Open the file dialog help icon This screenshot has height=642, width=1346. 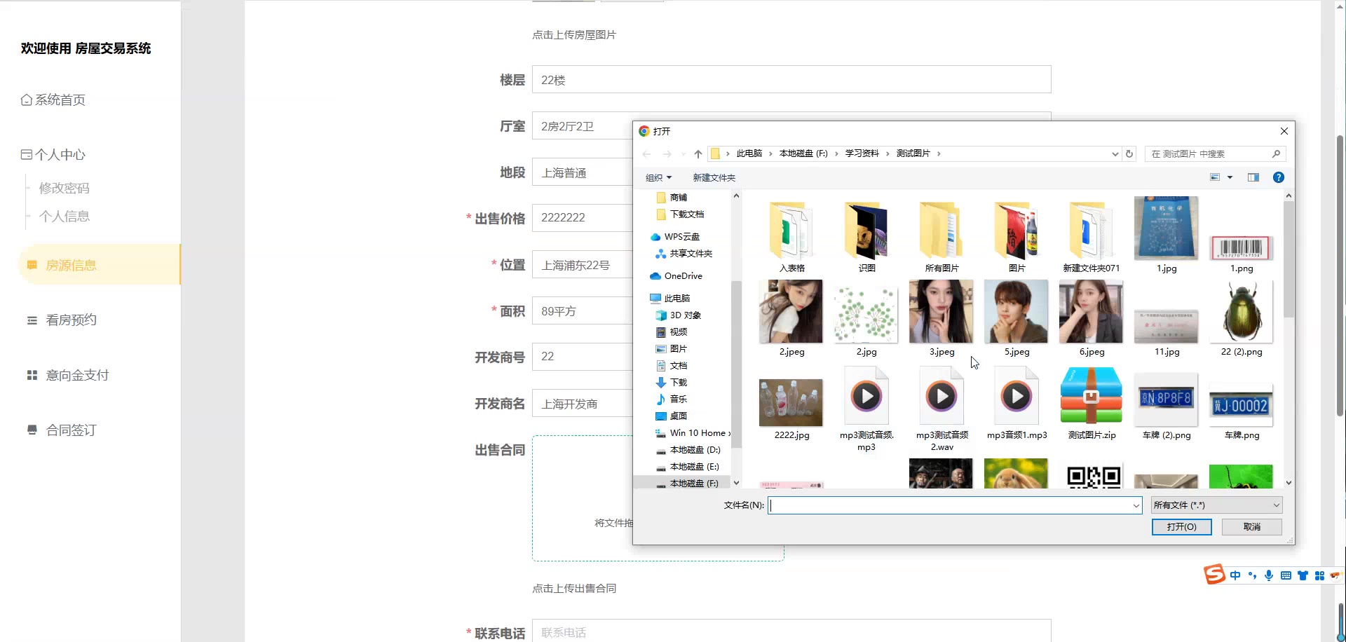[x=1278, y=177]
